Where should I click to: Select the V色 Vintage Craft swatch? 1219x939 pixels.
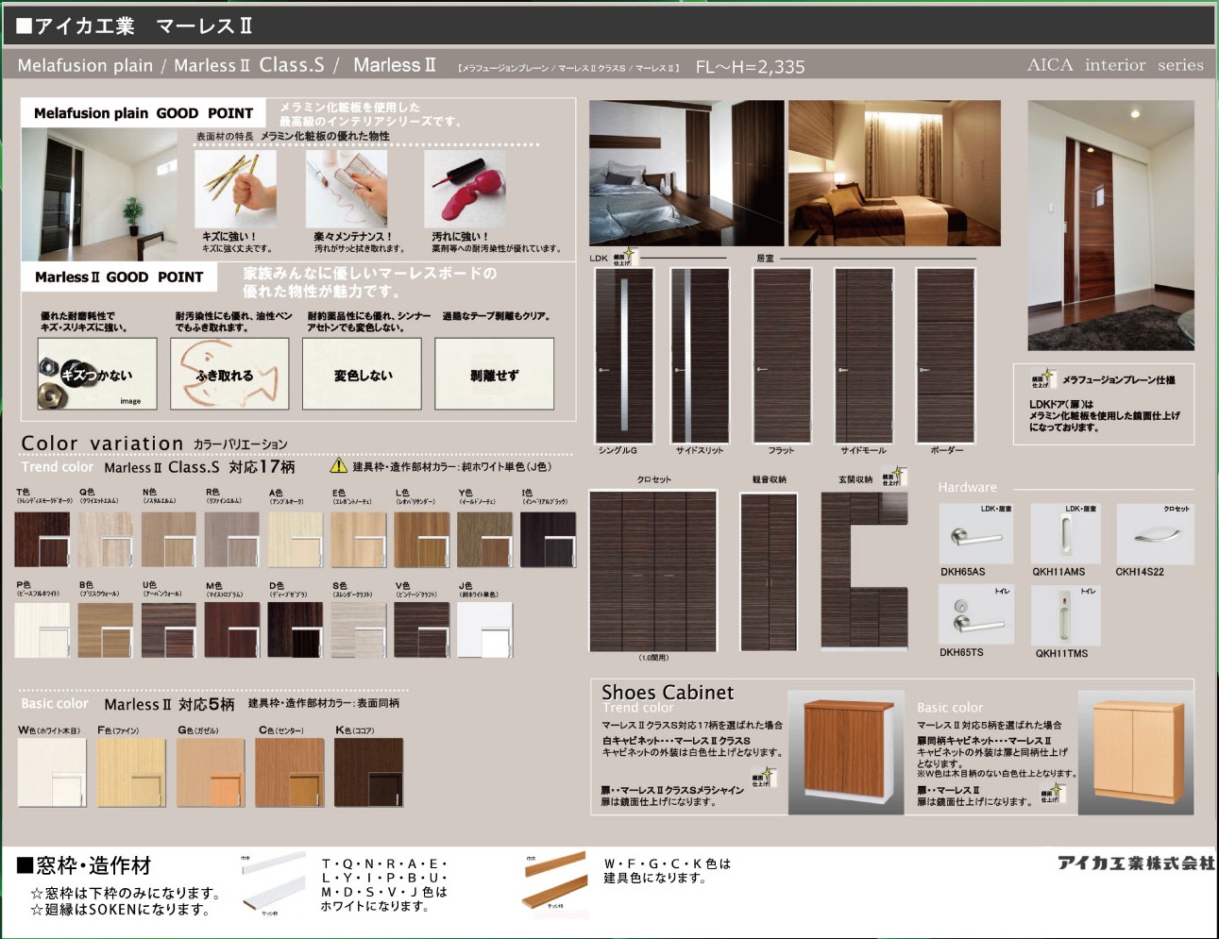[421, 629]
